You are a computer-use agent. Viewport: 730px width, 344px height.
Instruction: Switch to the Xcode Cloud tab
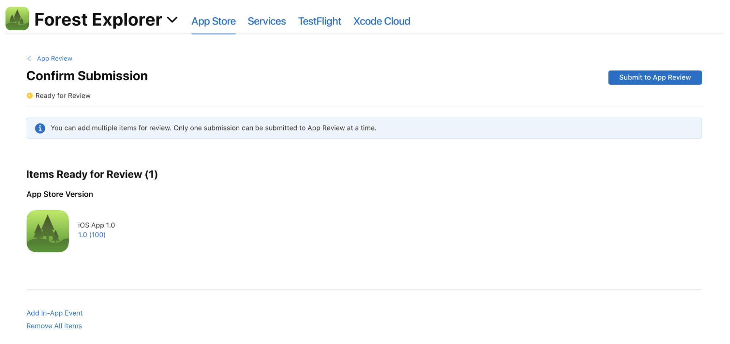tap(381, 21)
